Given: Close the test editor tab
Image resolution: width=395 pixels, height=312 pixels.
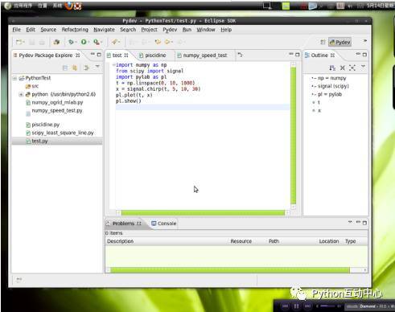Looking at the screenshot, I should coord(126,55).
